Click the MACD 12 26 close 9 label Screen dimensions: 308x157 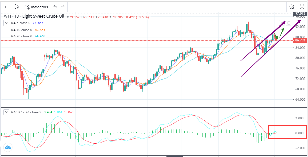26,112
